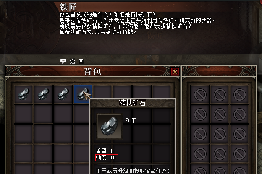
Task: Click the empty slot below the first iron ore
Action: pos(24,114)
